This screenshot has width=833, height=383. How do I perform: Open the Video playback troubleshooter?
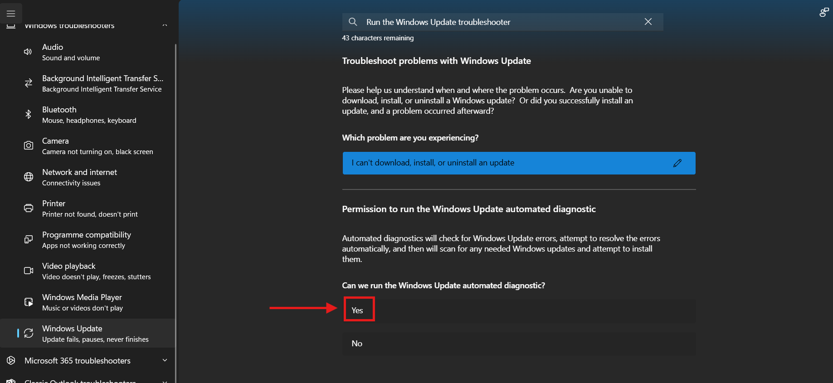pos(88,271)
